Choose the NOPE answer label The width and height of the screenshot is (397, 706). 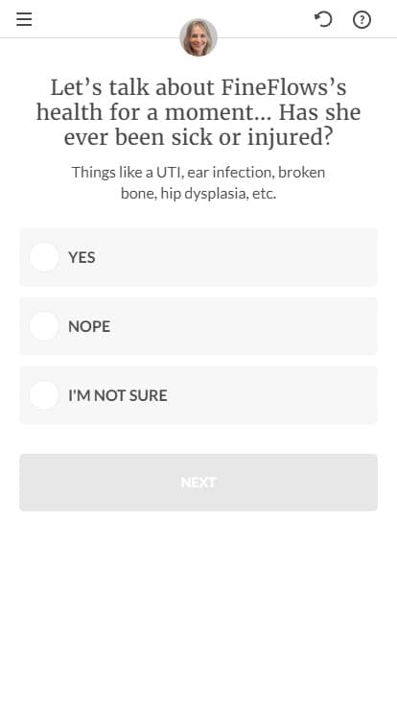click(89, 326)
